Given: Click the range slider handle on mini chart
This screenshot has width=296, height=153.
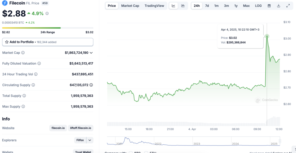Looking at the screenshot, I should (x=280, y=141).
